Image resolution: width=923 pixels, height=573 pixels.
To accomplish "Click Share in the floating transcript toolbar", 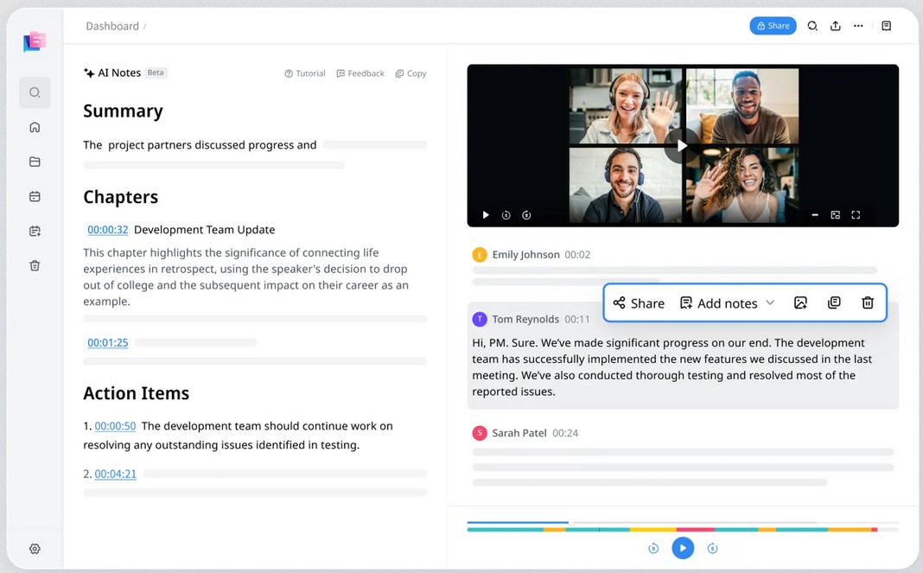I will [639, 303].
